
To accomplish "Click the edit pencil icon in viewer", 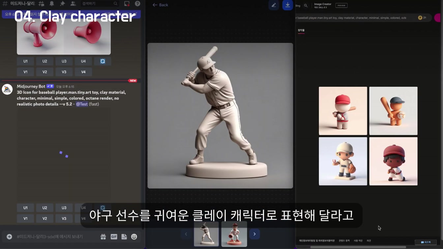I will 274,5.
